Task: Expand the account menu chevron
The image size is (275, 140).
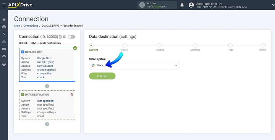Action: pyautogui.click(x=273, y=5)
